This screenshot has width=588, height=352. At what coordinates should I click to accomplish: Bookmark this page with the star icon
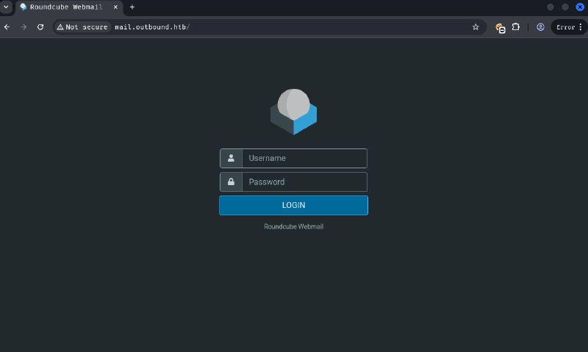[x=476, y=27]
